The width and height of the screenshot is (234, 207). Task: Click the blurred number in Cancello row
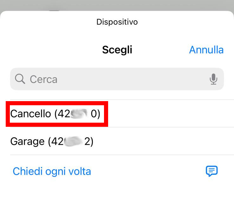pyautogui.click(x=79, y=113)
